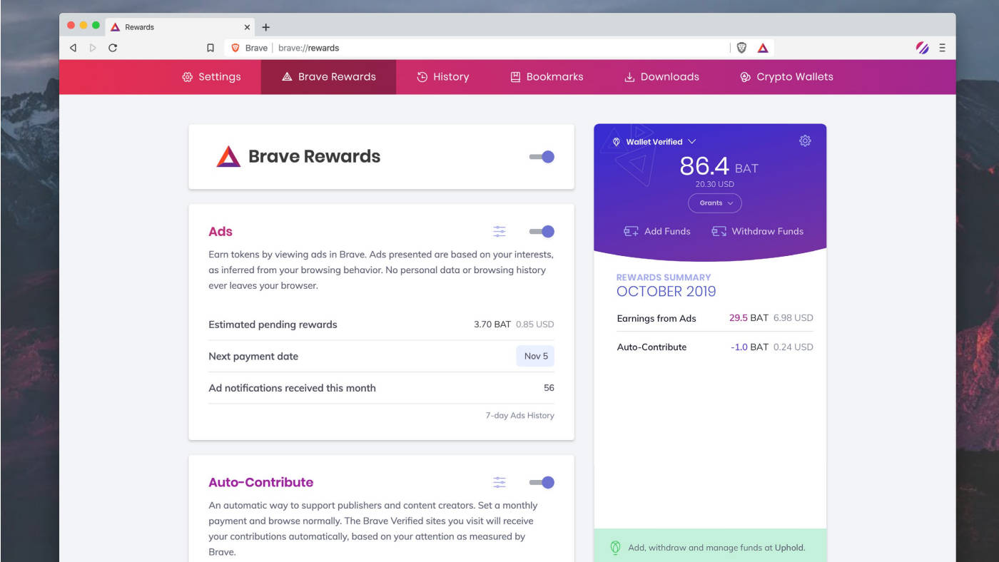Click the Ads section heading
The image size is (999, 562).
[220, 231]
